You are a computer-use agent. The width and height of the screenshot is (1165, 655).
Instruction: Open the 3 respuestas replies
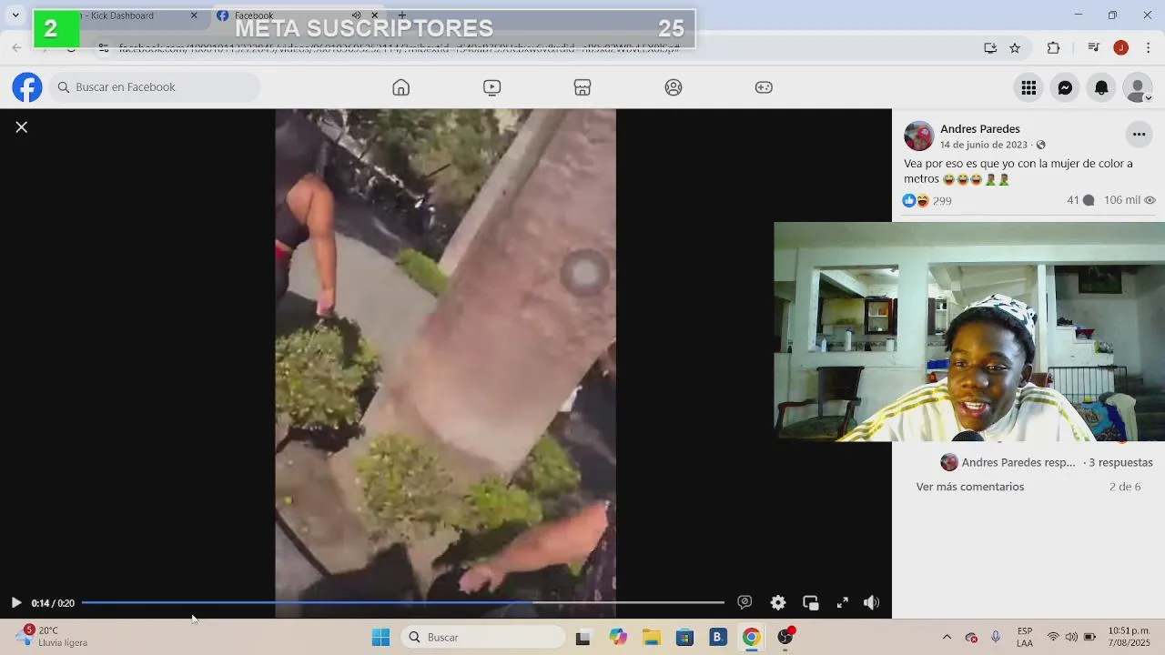(x=1120, y=462)
